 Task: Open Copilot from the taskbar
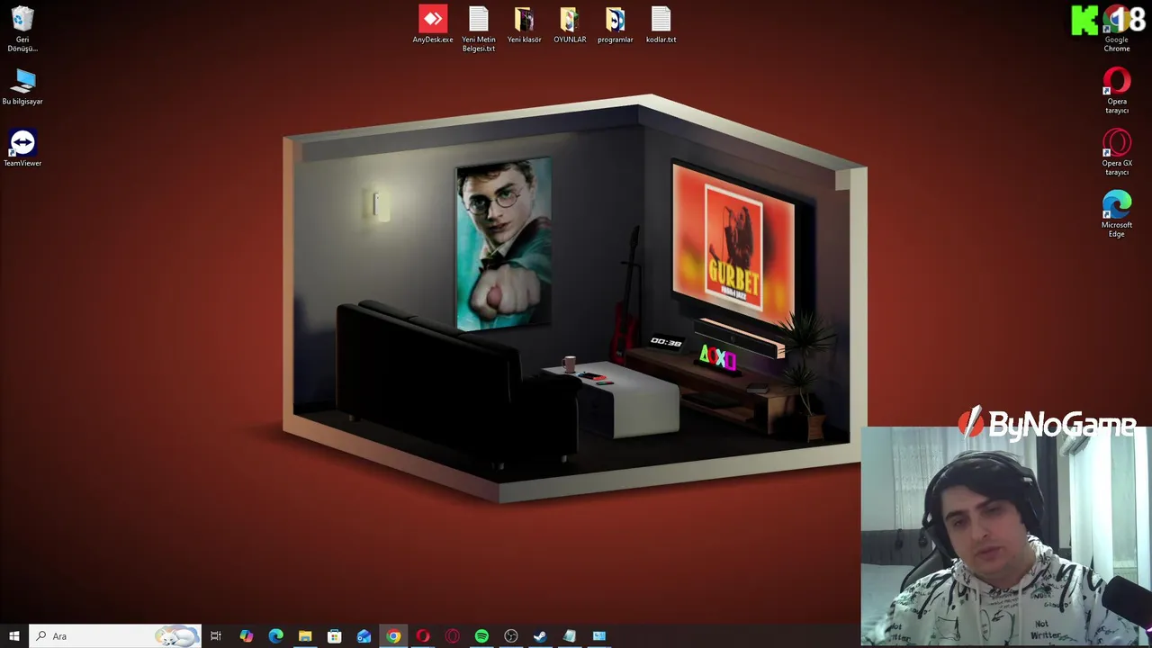(x=246, y=636)
